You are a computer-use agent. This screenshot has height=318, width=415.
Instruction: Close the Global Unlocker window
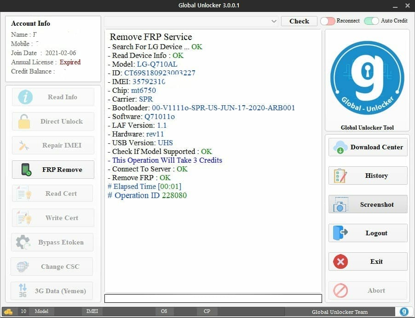coord(408,6)
